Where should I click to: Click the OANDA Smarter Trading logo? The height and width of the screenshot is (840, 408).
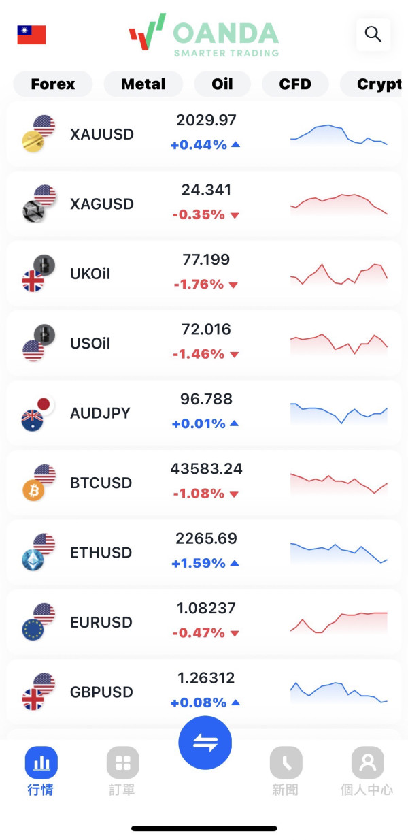204,35
